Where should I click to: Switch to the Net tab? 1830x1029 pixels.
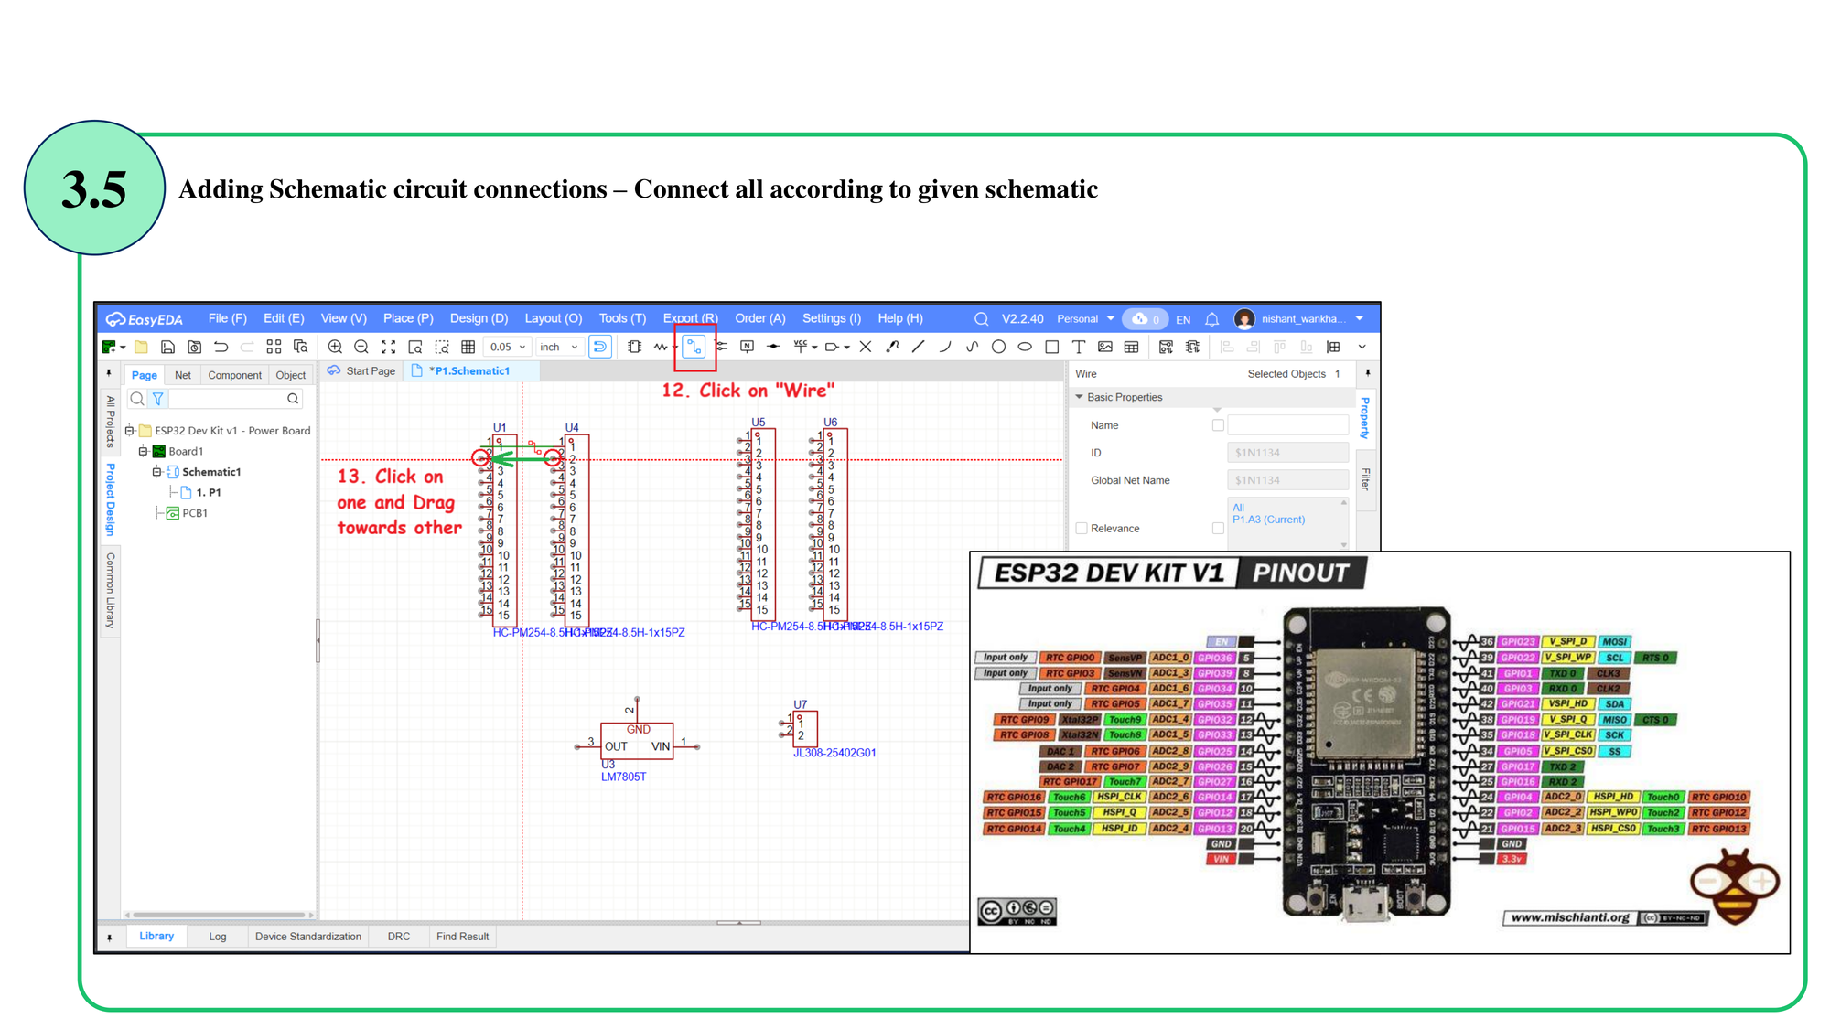pyautogui.click(x=183, y=375)
